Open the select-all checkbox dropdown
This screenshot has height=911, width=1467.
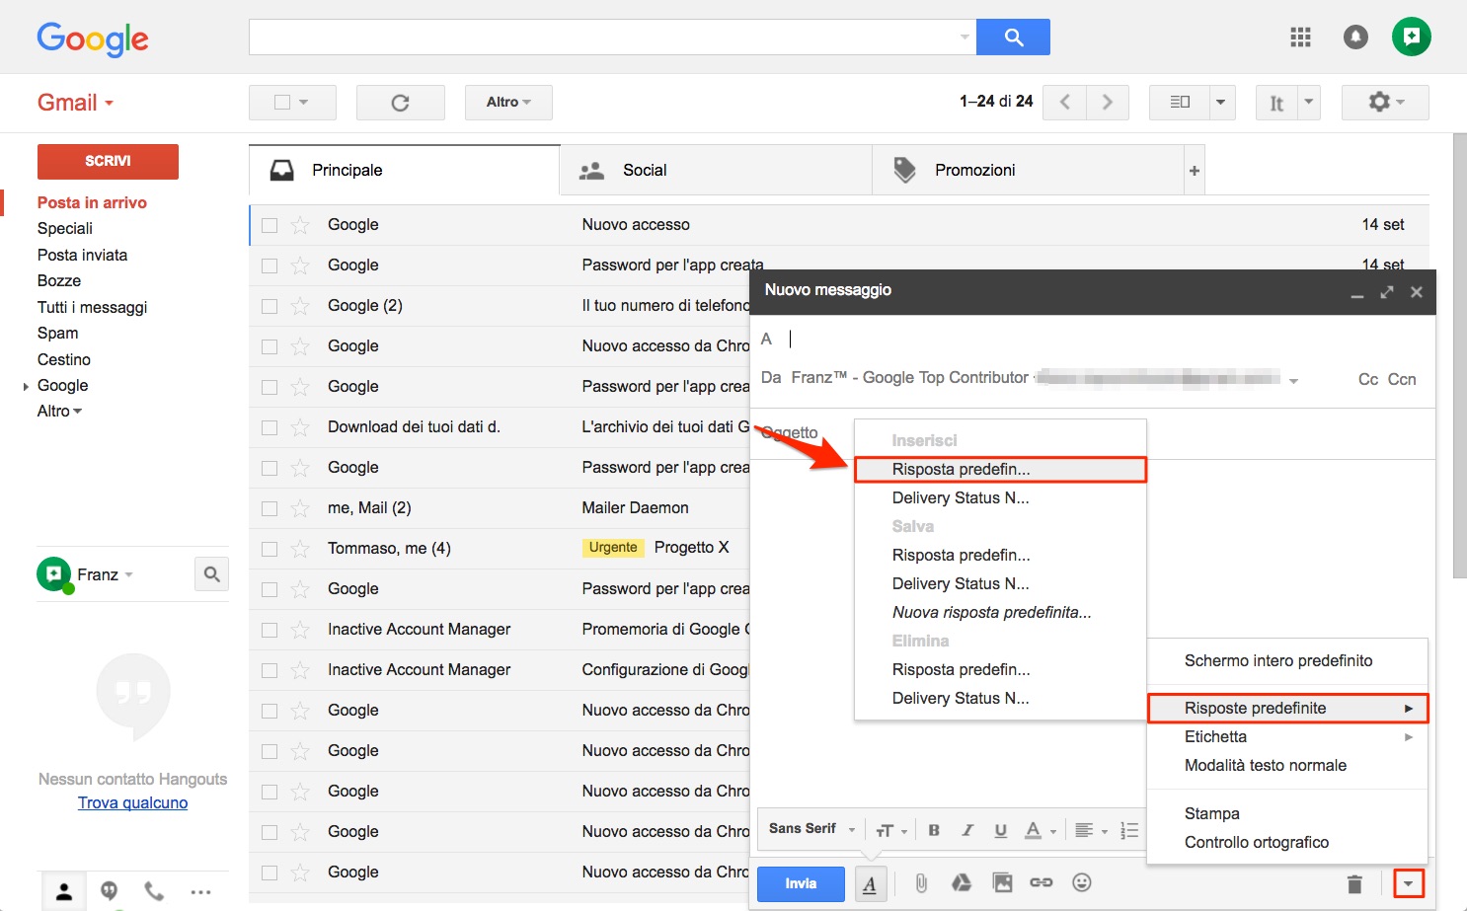(x=304, y=103)
